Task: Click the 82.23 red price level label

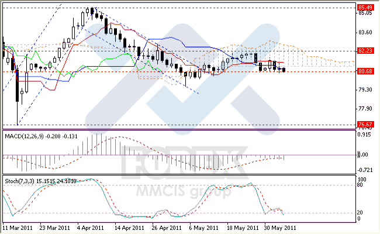Action: [365, 51]
